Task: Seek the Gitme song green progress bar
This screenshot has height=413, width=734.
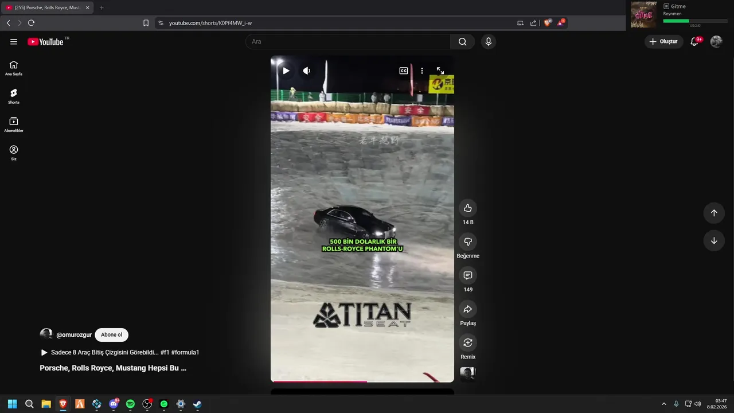Action: pyautogui.click(x=694, y=21)
